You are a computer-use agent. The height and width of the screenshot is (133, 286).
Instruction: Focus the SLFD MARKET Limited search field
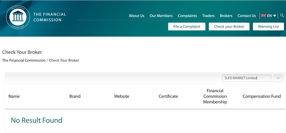(x=247, y=78)
